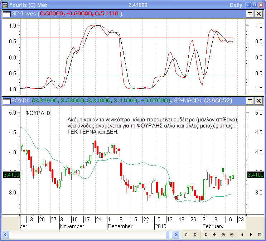Screen dimensions: 266x241
Task: Click the zoom in plus icon
Action: click(x=232, y=235)
